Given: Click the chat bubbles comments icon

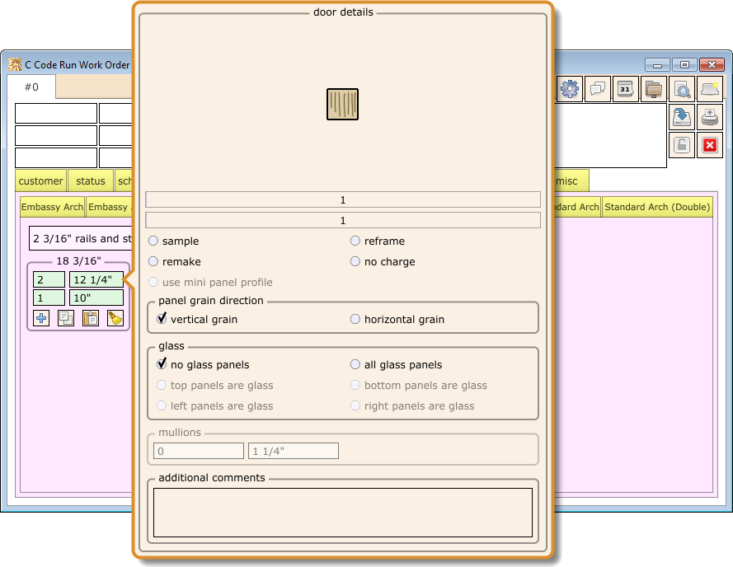Looking at the screenshot, I should [598, 89].
